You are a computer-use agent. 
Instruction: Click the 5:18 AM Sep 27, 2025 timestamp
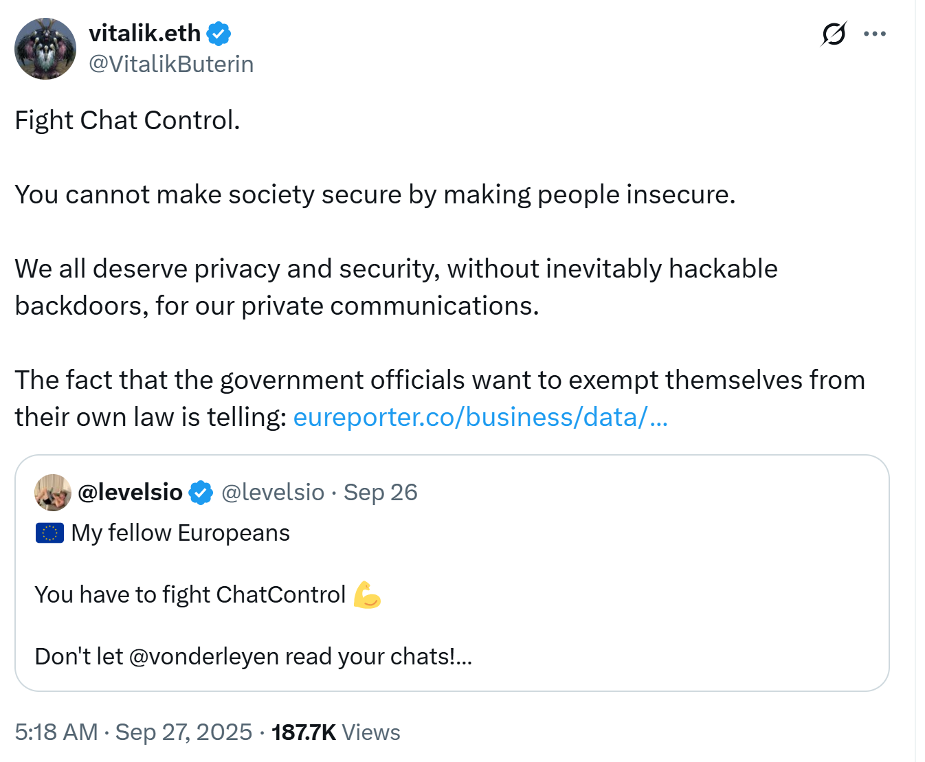point(133,732)
